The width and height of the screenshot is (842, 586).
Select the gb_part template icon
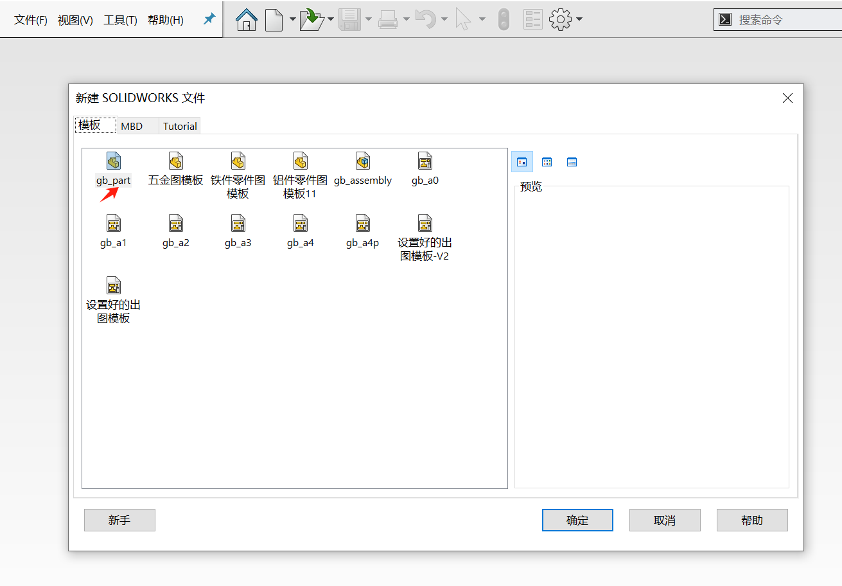coord(113,161)
